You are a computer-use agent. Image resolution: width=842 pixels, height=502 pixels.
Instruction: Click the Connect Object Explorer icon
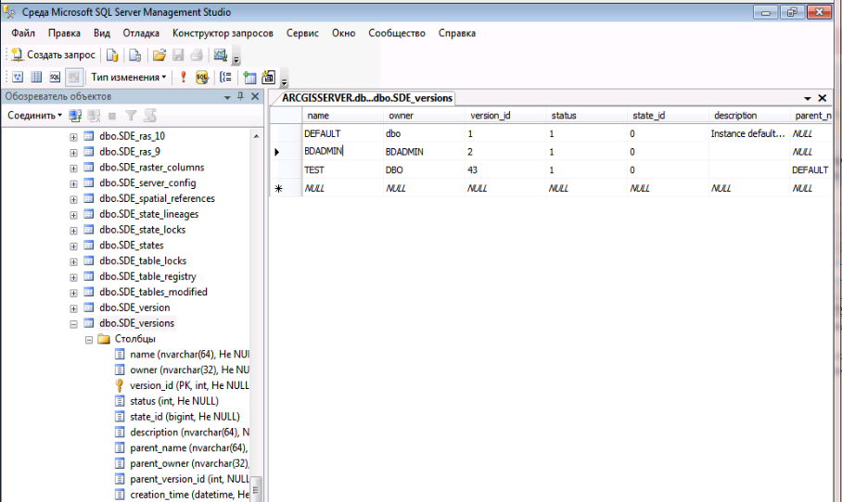click(76, 116)
